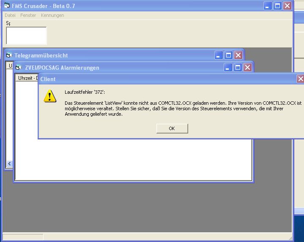Open the Datei menu
This screenshot has width=304, height=242.
[x=10, y=15]
